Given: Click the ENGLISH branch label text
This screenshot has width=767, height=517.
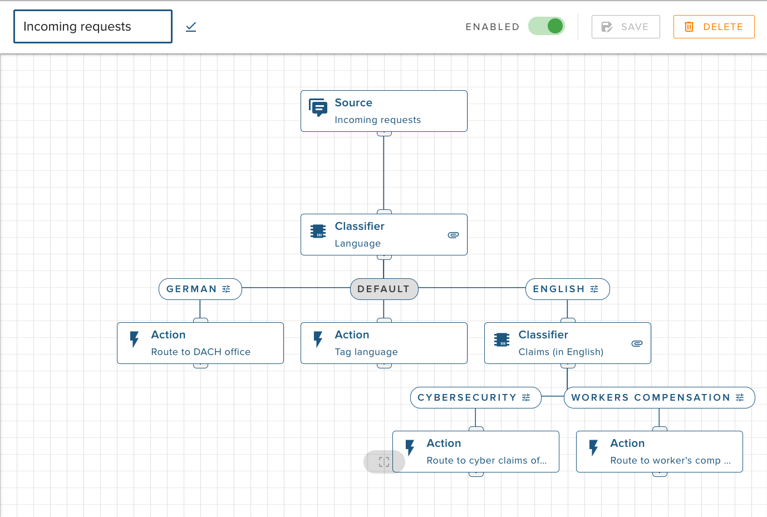Looking at the screenshot, I should point(559,289).
